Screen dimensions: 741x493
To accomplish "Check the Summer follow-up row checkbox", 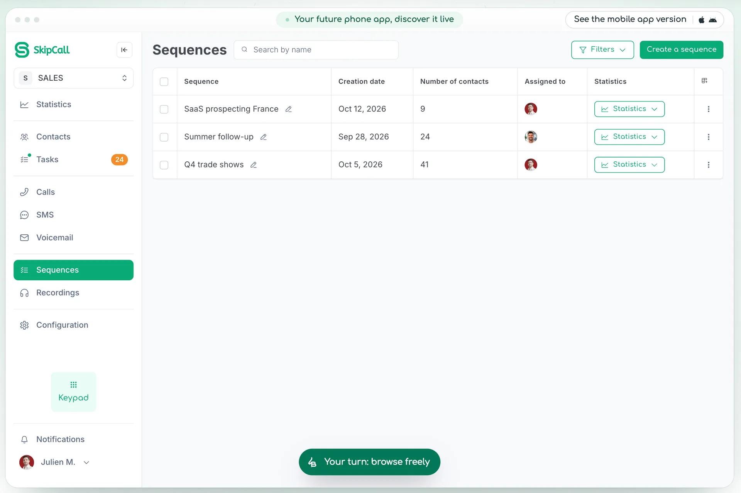I will 164,137.
